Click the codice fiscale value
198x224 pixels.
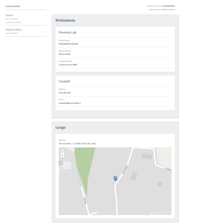click(x=69, y=44)
